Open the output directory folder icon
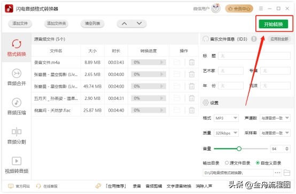The image size is (296, 194). [x=287, y=173]
